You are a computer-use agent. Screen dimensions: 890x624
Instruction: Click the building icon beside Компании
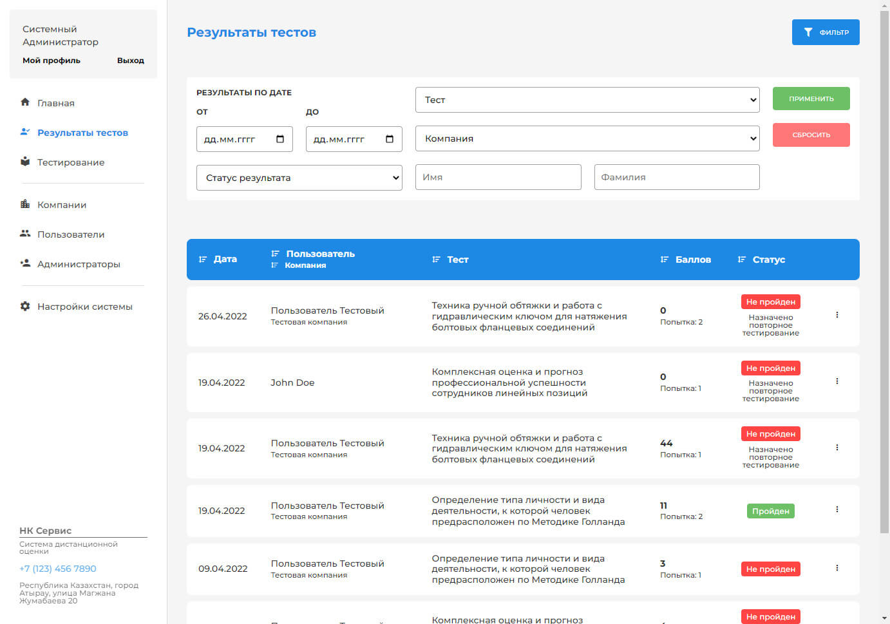(25, 204)
